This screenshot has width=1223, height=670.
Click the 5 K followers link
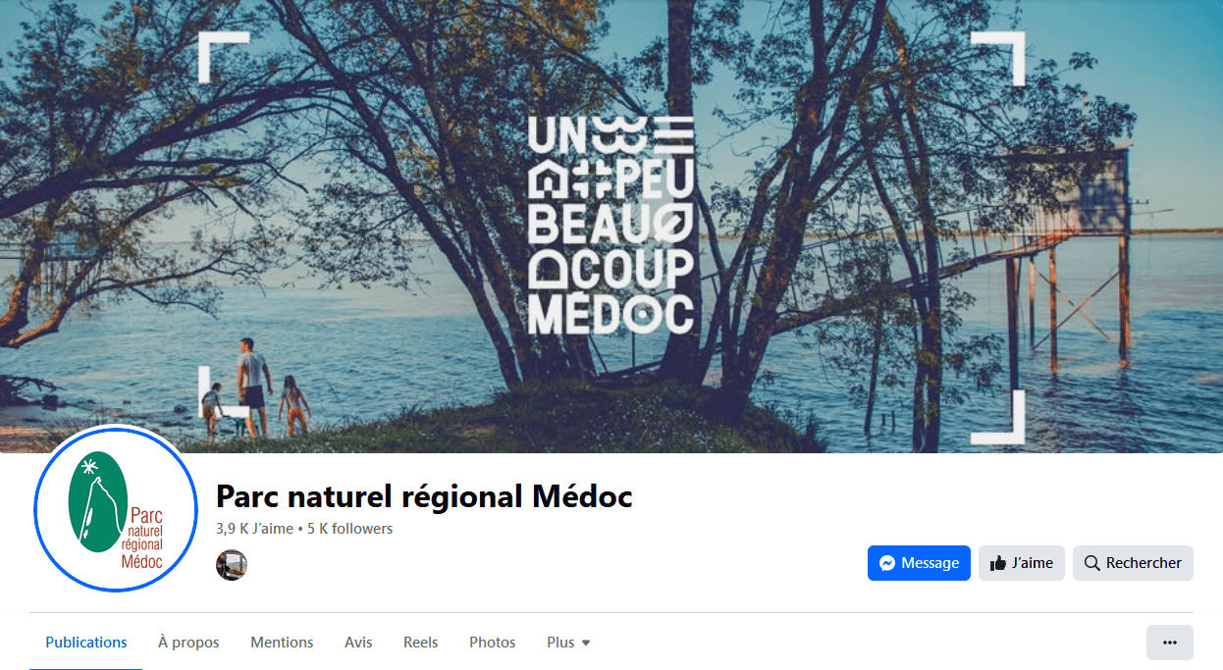349,529
